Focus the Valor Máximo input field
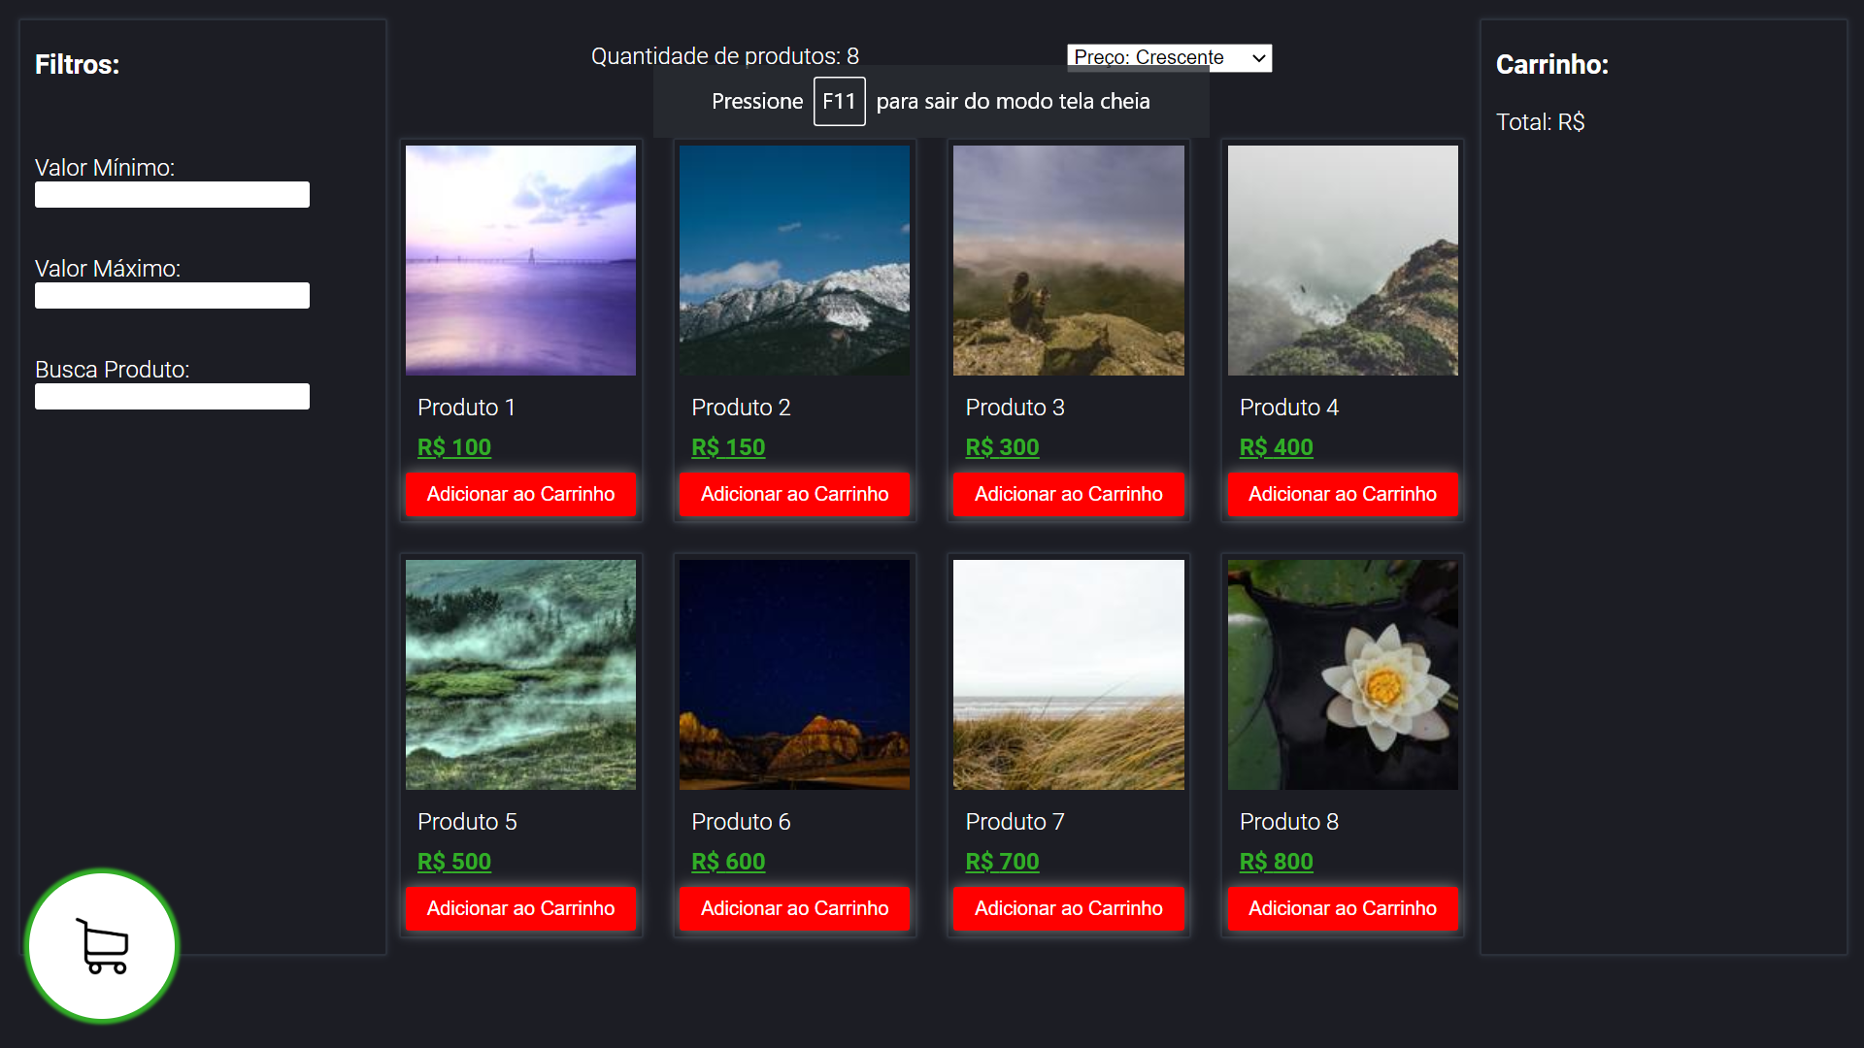1864x1048 pixels. pyautogui.click(x=172, y=296)
